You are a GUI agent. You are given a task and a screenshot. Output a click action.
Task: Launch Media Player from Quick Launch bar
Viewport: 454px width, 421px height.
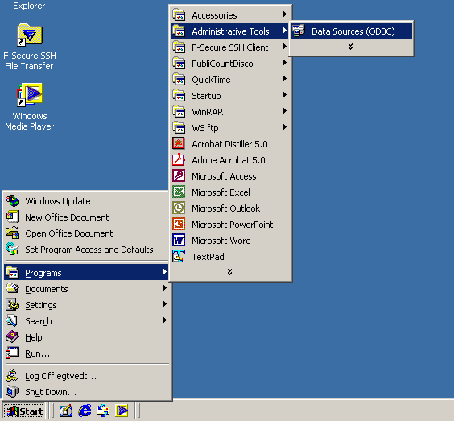(x=122, y=411)
